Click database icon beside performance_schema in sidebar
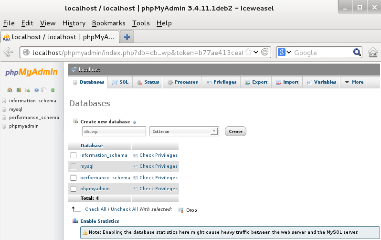This screenshot has height=240, width=381. 4,118
